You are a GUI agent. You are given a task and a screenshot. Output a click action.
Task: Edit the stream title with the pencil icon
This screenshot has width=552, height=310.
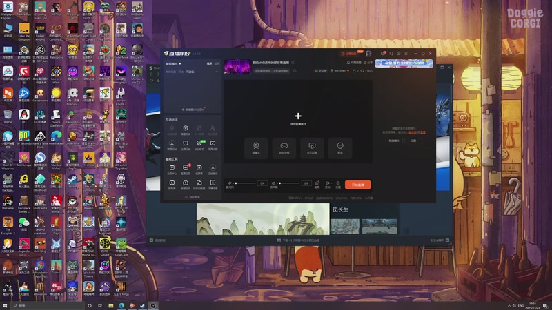coord(293,63)
